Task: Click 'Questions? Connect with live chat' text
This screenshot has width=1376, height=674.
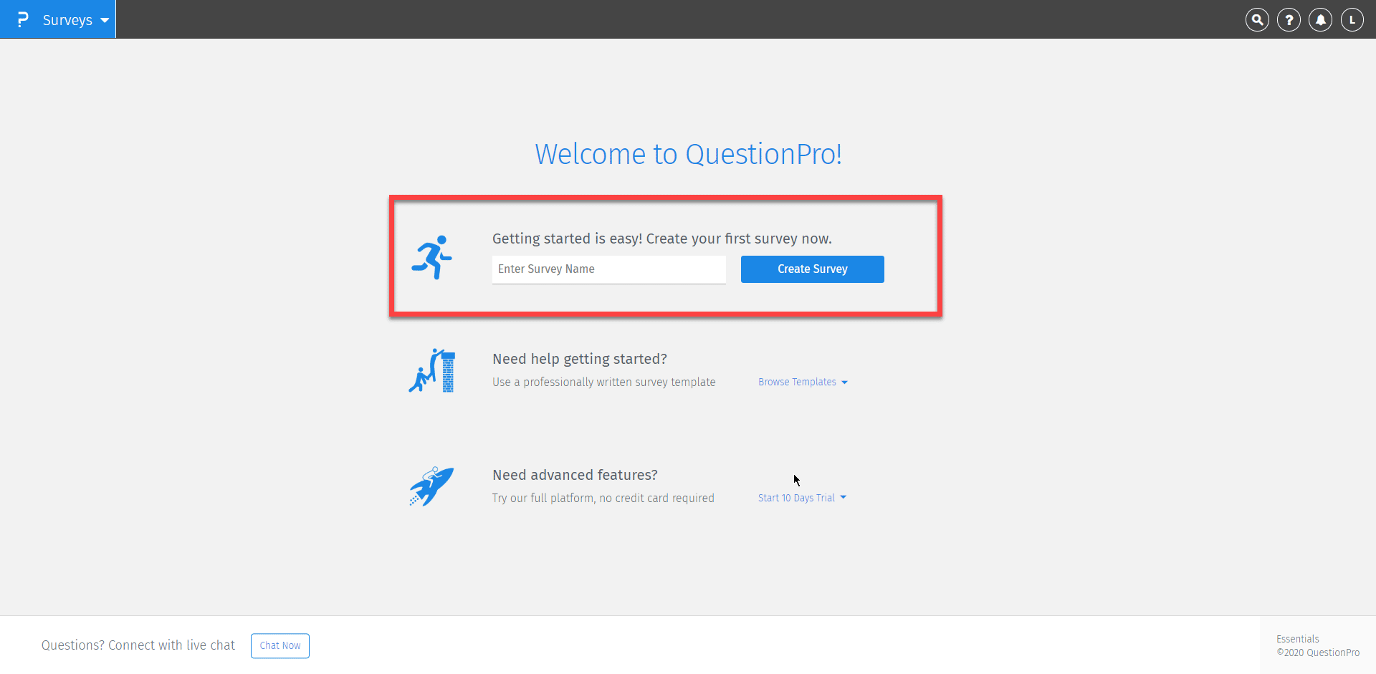Action: [x=138, y=645]
